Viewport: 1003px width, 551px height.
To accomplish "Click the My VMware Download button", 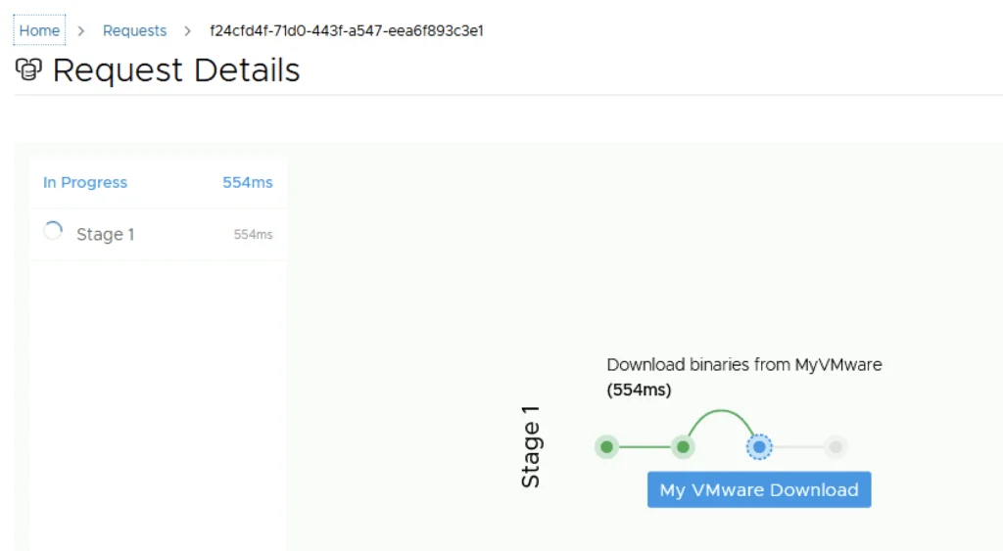I will click(x=759, y=489).
